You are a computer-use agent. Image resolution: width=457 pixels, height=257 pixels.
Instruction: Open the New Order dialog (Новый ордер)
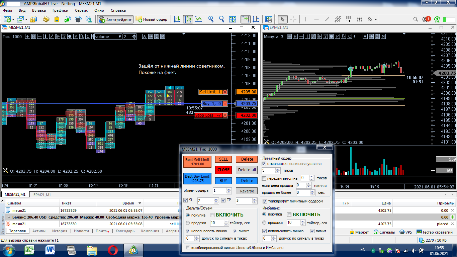(152, 19)
